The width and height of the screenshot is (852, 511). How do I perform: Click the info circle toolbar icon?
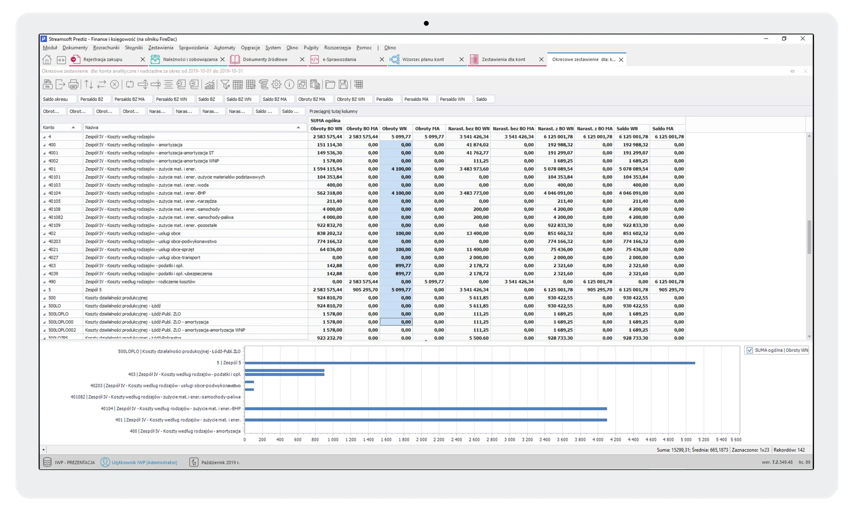tap(289, 84)
